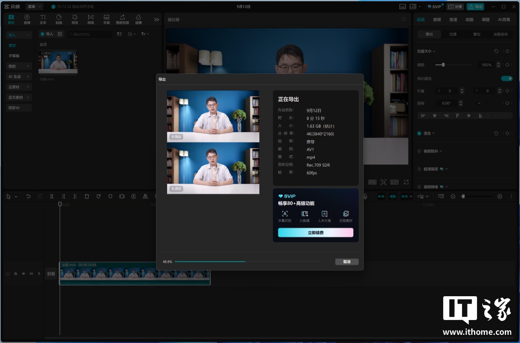Expand the AI 生成 sidebar section
520x343 pixels.
pyautogui.click(x=19, y=77)
